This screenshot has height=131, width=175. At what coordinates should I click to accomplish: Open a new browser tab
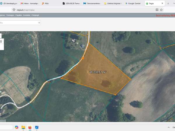[x=168, y=3]
